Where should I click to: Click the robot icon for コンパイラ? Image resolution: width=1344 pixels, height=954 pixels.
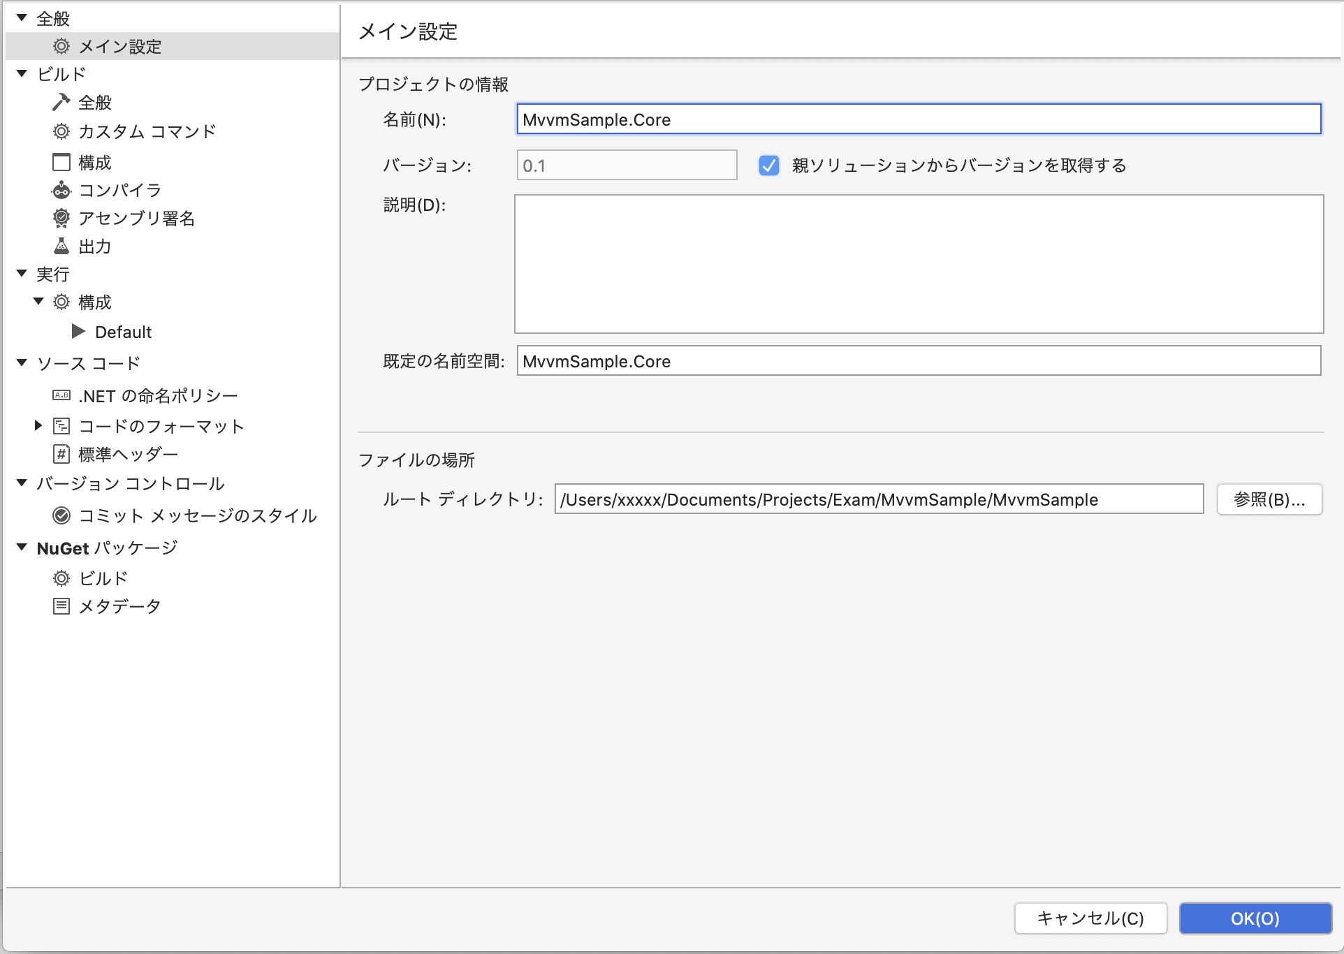pos(61,190)
